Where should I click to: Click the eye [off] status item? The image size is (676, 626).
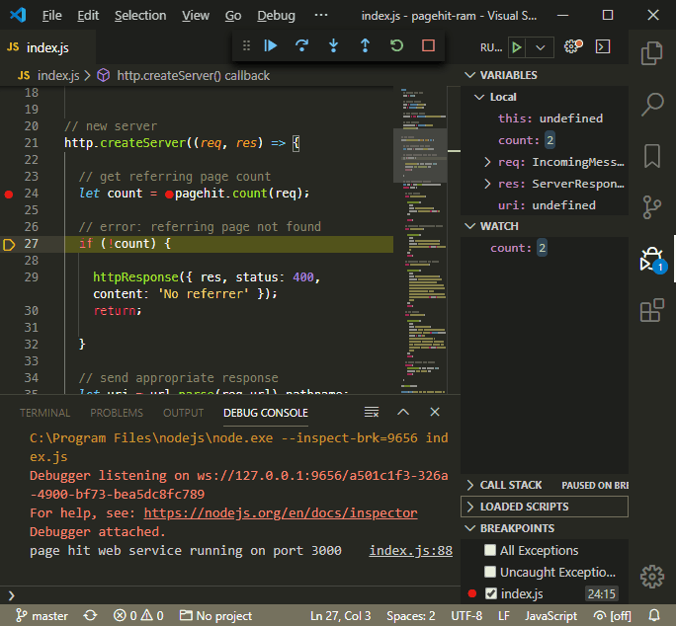coord(612,616)
